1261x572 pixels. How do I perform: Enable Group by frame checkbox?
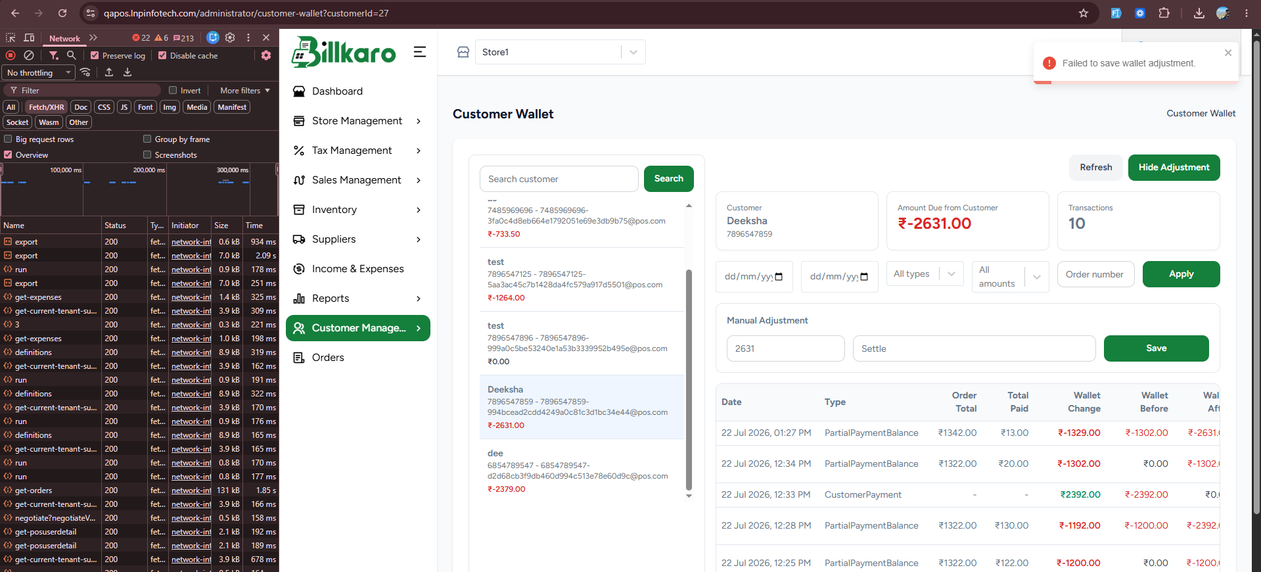(147, 139)
